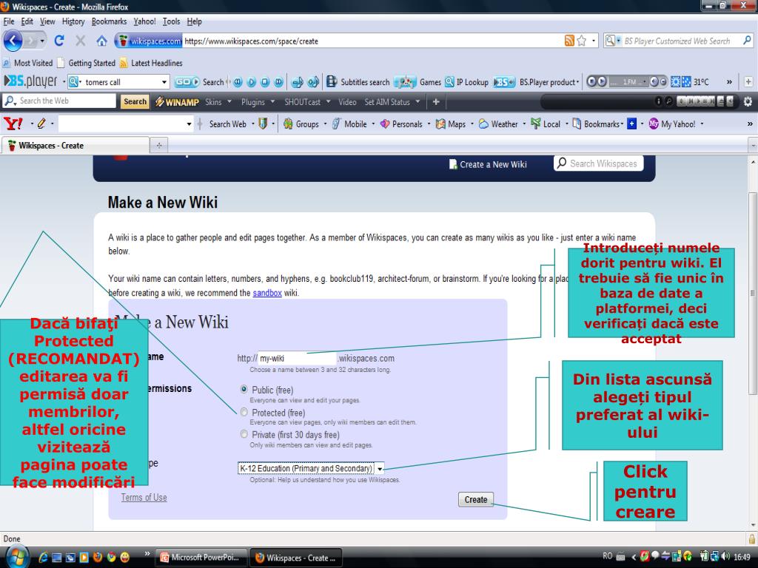Open a new tab with the plus button
The image size is (758, 568).
(x=159, y=145)
